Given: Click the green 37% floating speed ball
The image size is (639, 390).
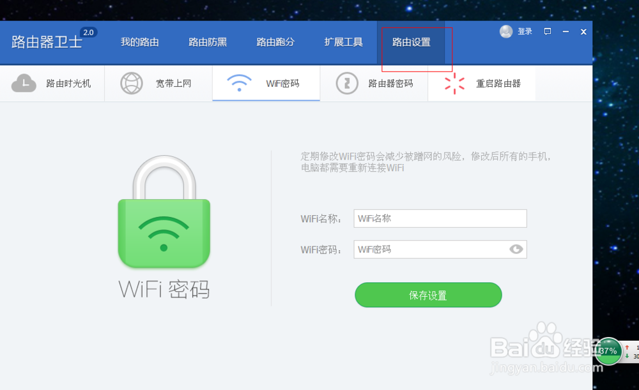Looking at the screenshot, I should click(x=608, y=350).
